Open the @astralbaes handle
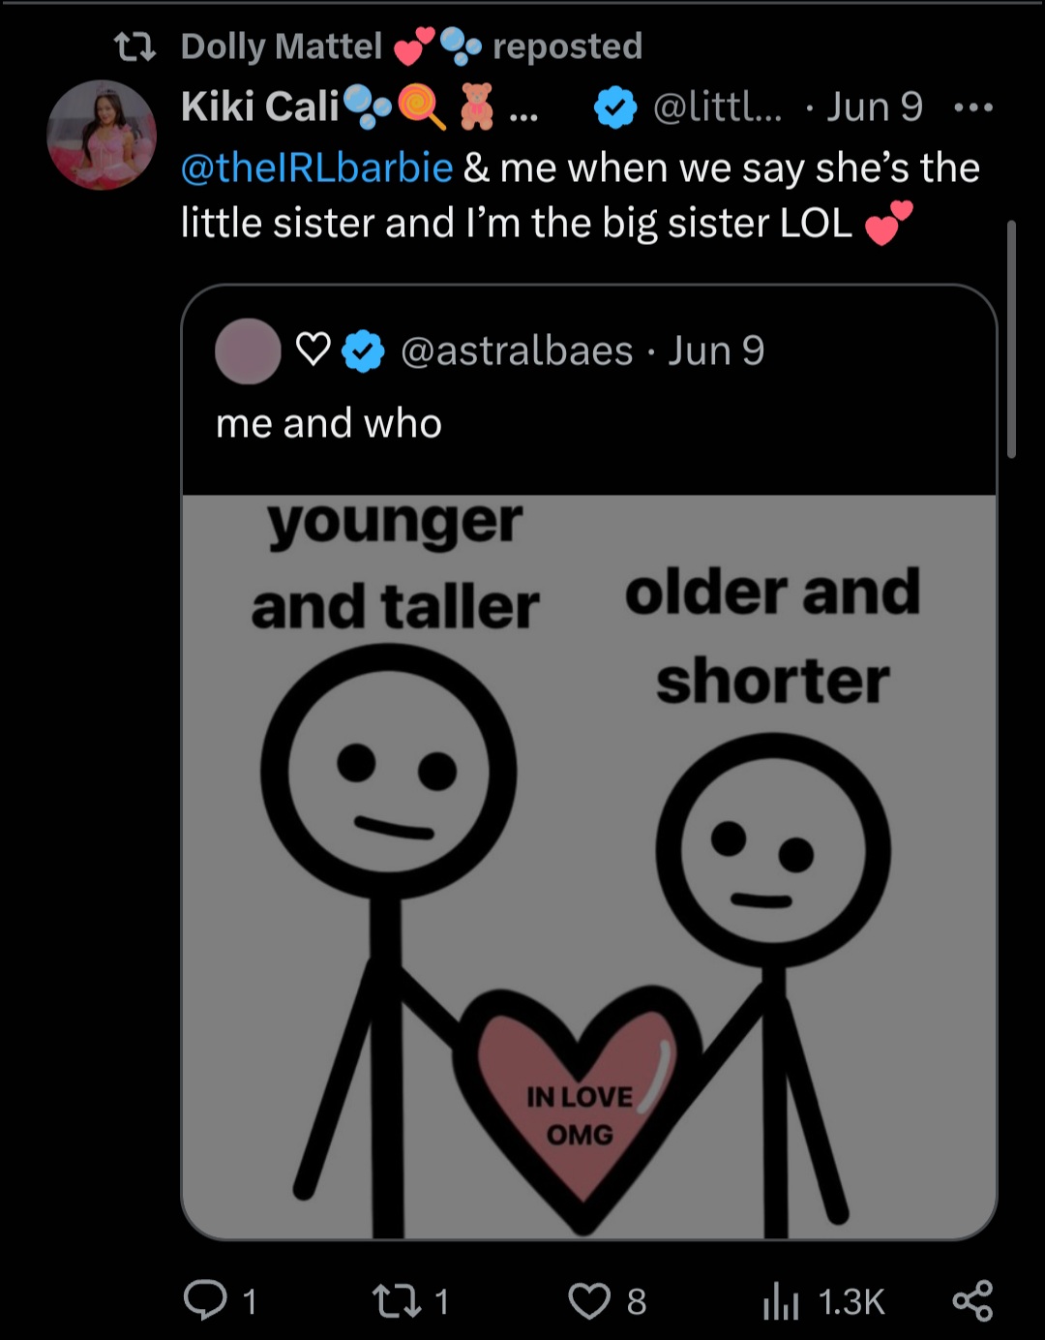This screenshot has width=1045, height=1340. click(517, 350)
